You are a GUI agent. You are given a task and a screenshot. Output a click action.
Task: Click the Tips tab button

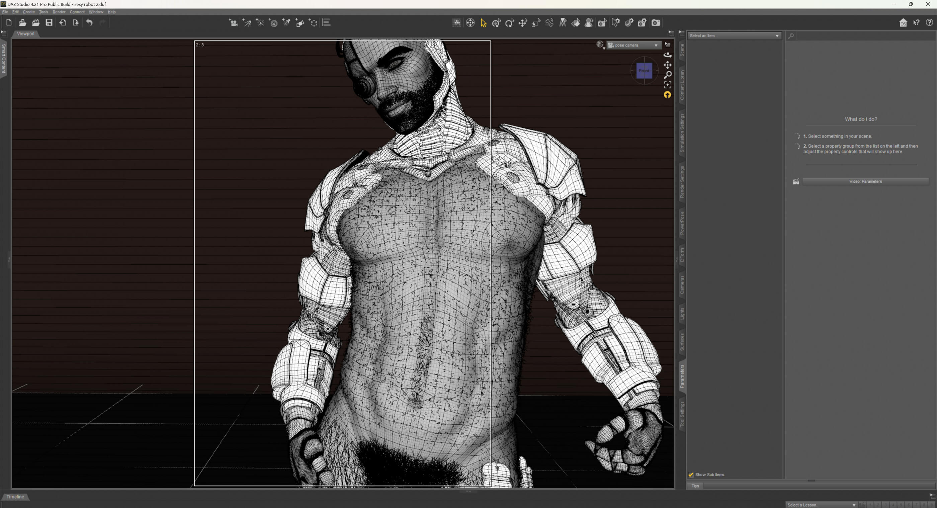(695, 486)
